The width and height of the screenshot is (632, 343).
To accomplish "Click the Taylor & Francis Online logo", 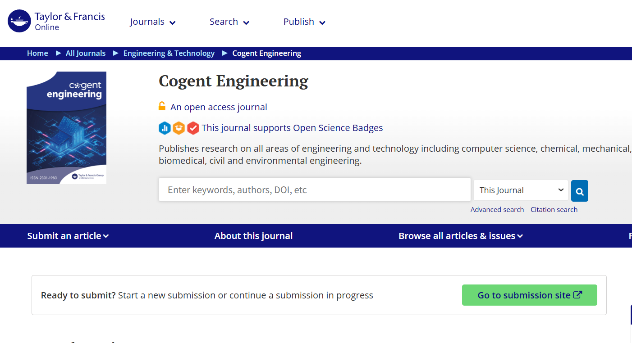I will [56, 21].
